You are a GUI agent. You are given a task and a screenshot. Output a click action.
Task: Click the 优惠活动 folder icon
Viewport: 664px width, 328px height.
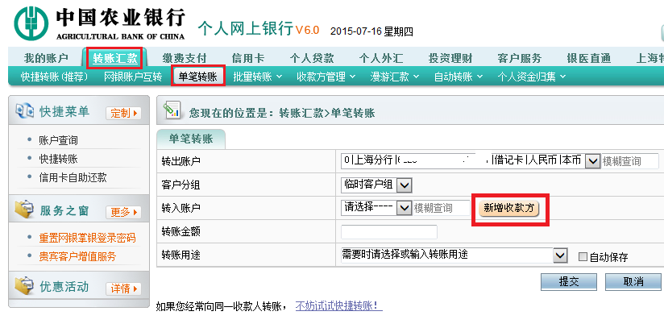click(24, 286)
